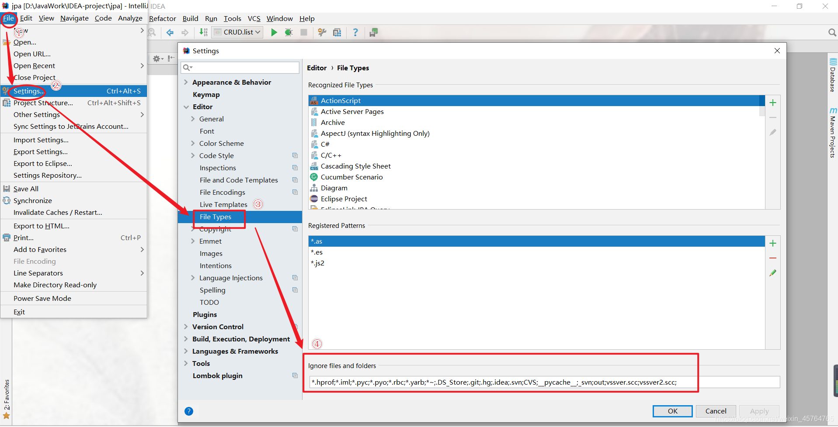Open the Help question-mark toolbar icon
The width and height of the screenshot is (838, 427).
pyautogui.click(x=355, y=32)
